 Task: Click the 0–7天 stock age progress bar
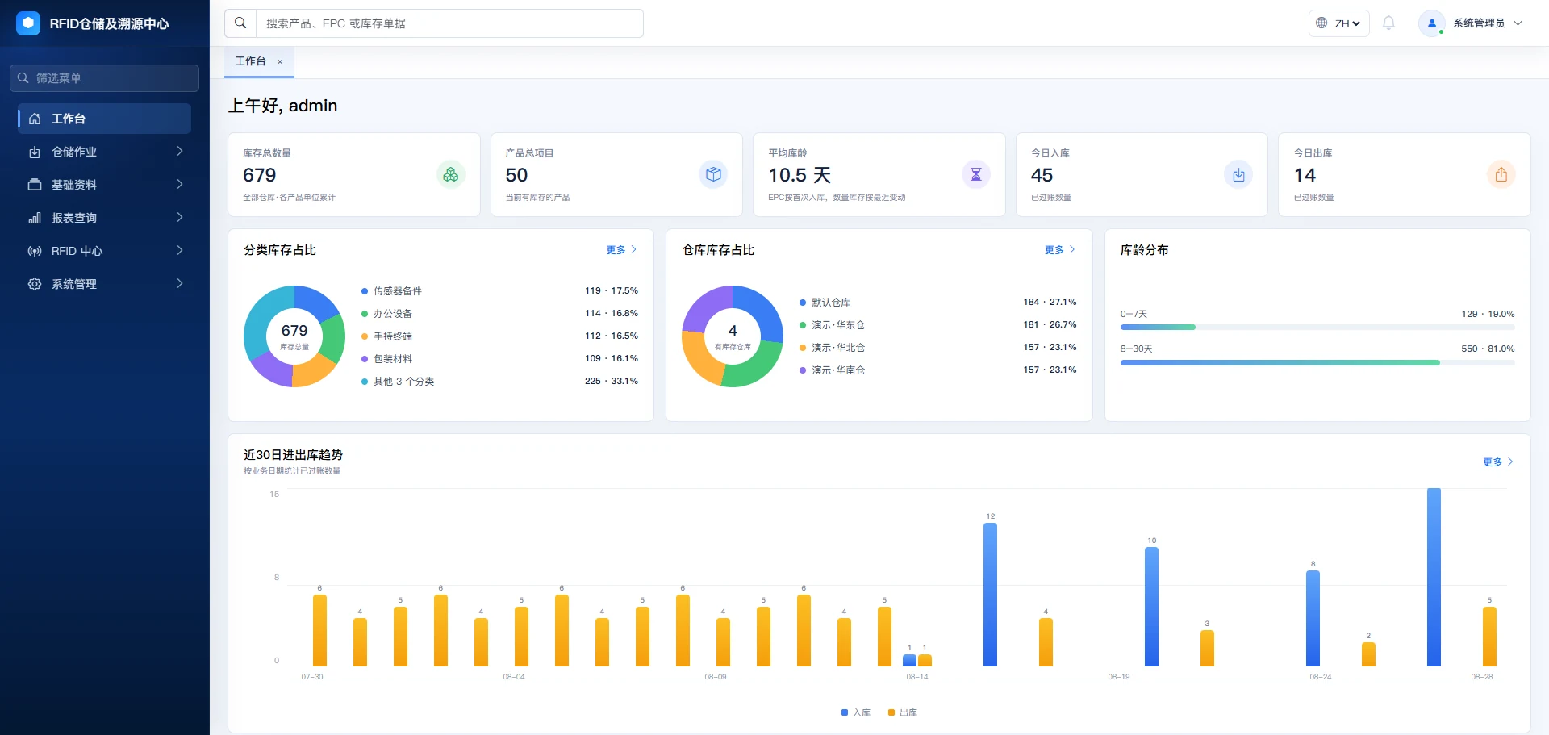(x=1317, y=327)
